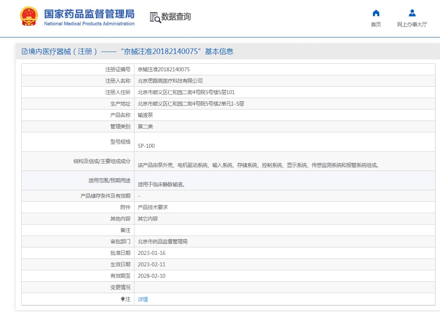The height and width of the screenshot is (312, 440).
Task: Click the 数据查询 heading
Action: click(176, 17)
